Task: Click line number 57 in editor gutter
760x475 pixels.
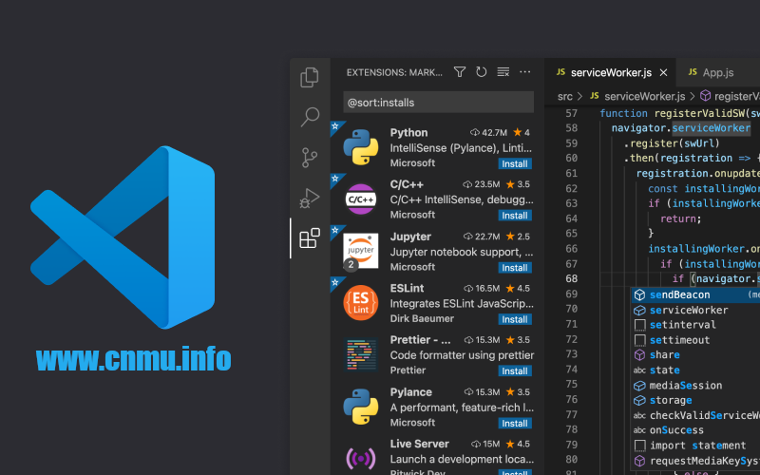Action: point(572,113)
